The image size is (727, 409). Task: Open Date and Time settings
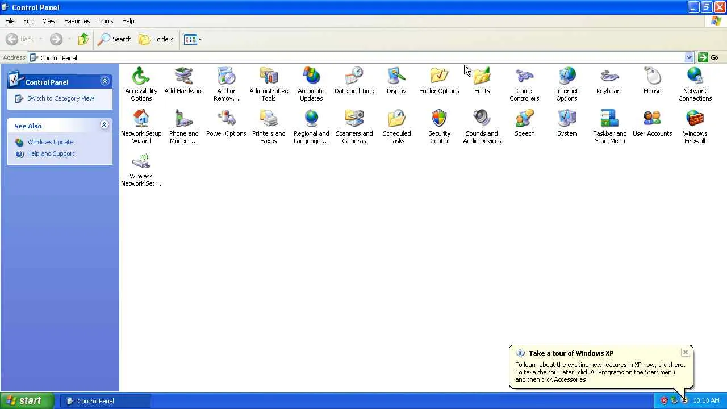(354, 80)
